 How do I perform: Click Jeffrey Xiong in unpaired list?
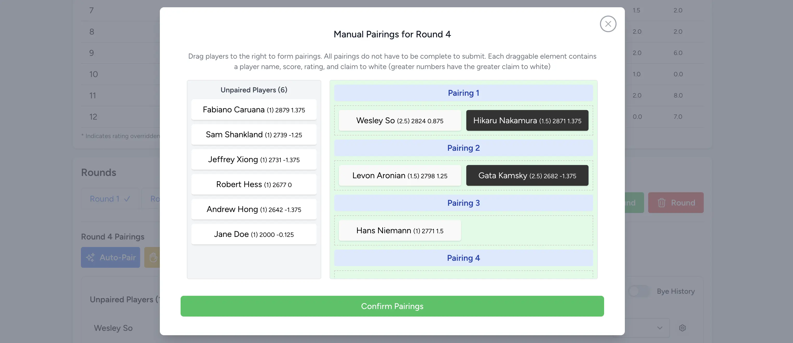pyautogui.click(x=254, y=160)
